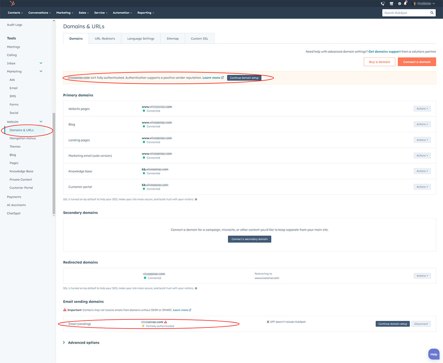Switch to Custom SSL tab
The height and width of the screenshot is (363, 443).
(x=199, y=39)
